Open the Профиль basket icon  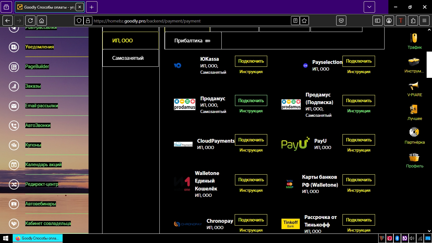tap(414, 157)
